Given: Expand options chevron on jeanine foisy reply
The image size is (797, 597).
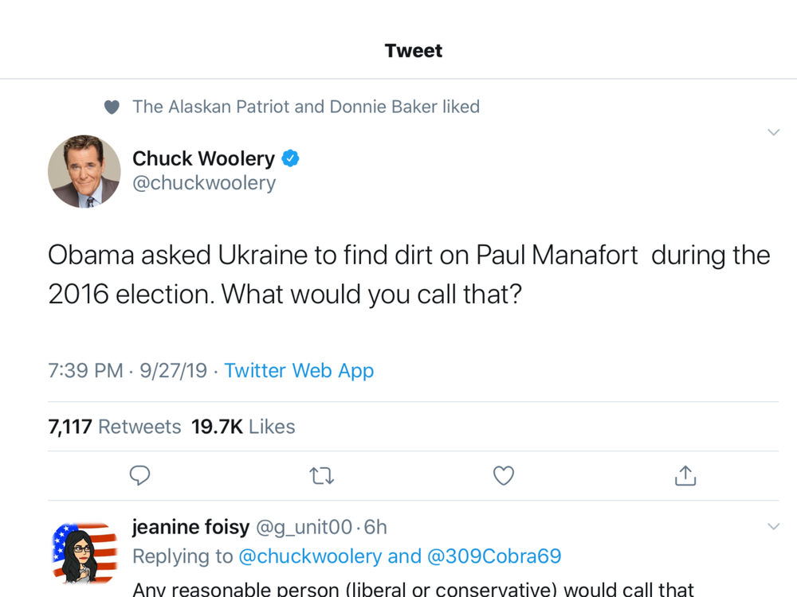Looking at the screenshot, I should (773, 526).
